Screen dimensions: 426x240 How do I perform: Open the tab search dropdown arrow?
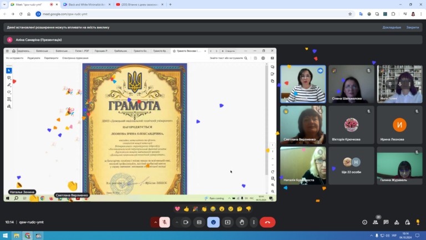coord(4,4)
